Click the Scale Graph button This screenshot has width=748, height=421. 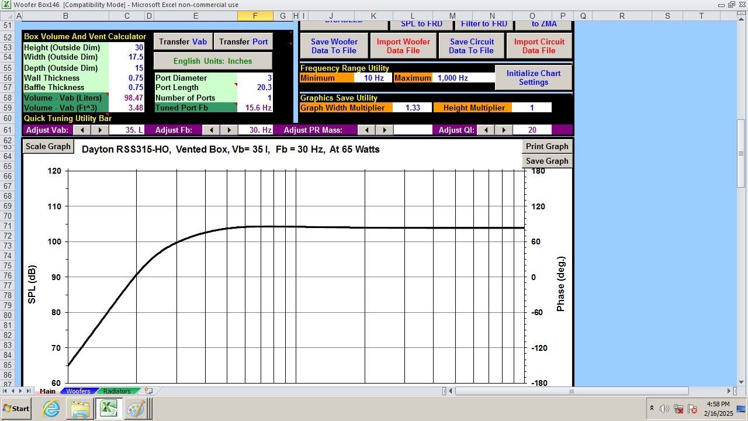pos(49,147)
